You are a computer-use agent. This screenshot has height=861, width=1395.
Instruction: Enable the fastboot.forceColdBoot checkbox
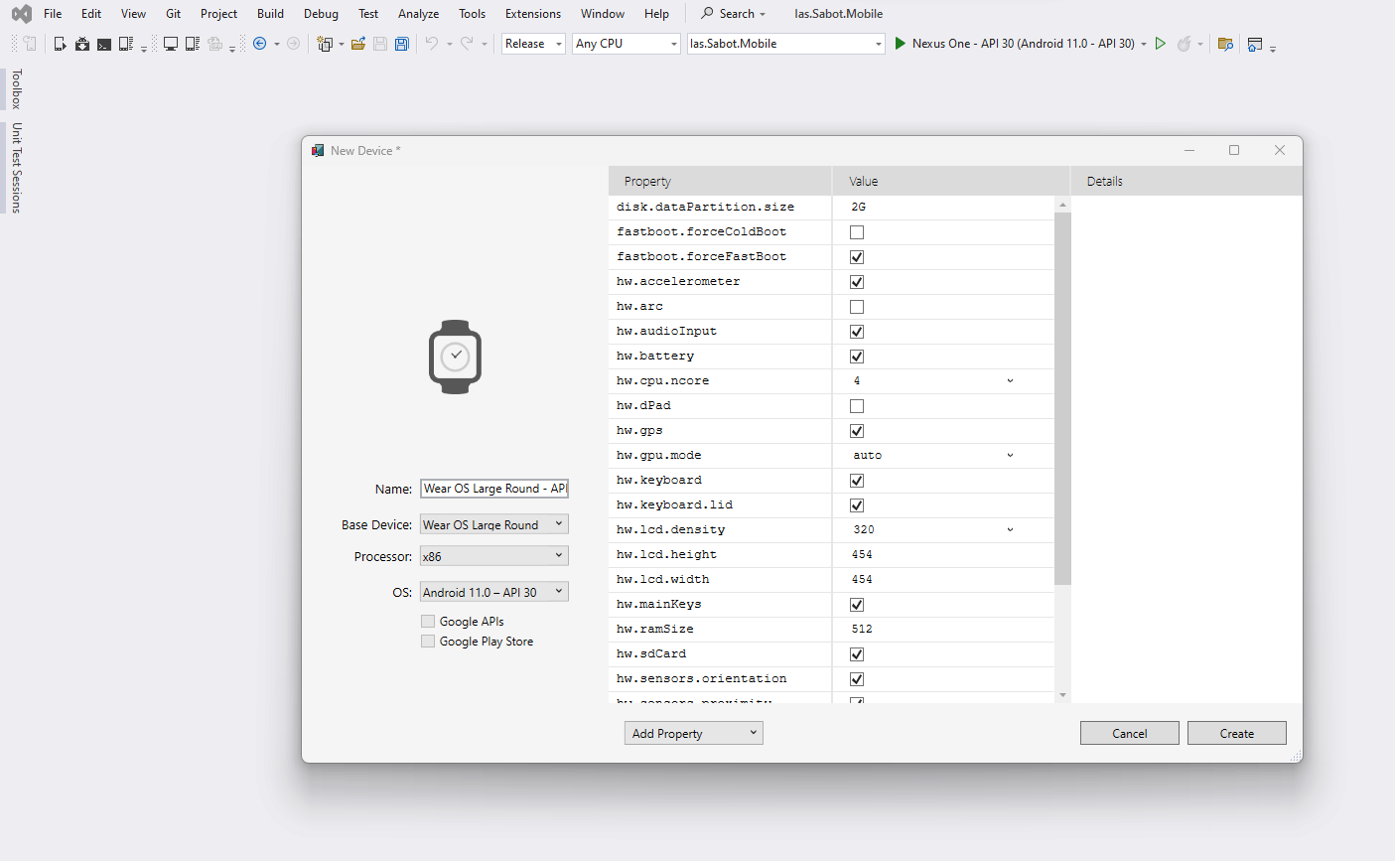pos(857,232)
